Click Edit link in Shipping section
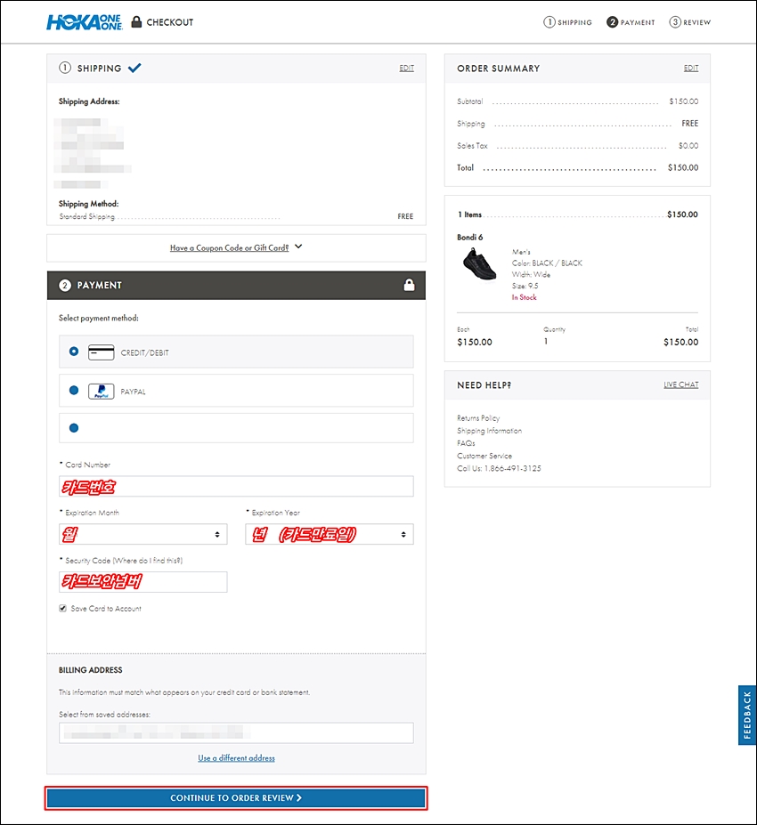The width and height of the screenshot is (757, 825). click(406, 69)
